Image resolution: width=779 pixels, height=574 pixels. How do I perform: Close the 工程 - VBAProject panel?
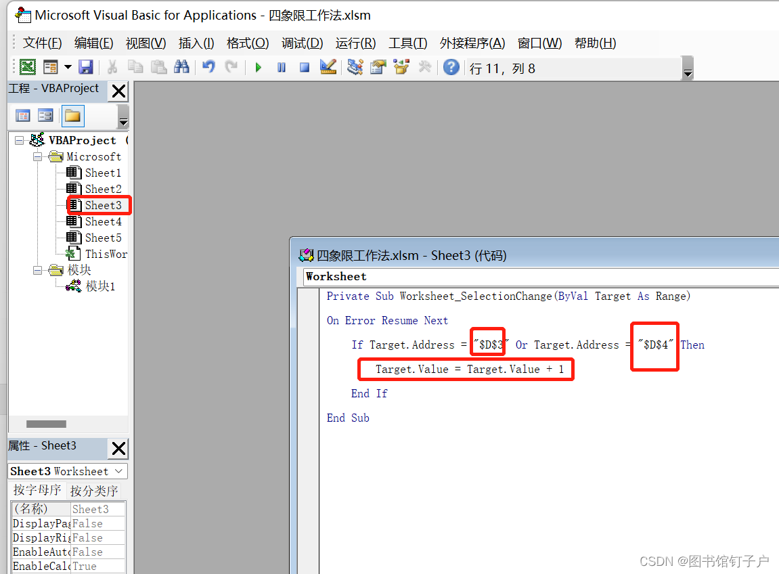click(x=118, y=91)
